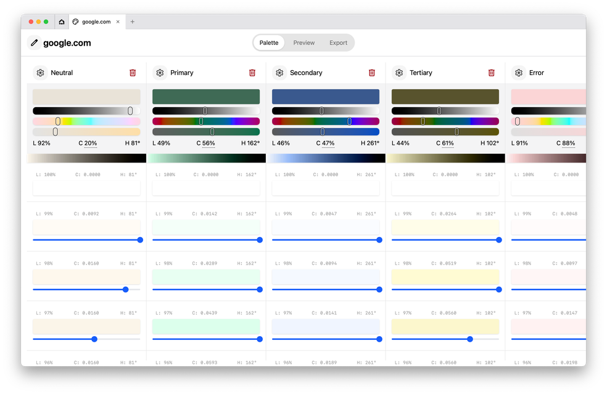Click the home icon in tab bar
Screen dimensions: 607x394
coord(62,22)
